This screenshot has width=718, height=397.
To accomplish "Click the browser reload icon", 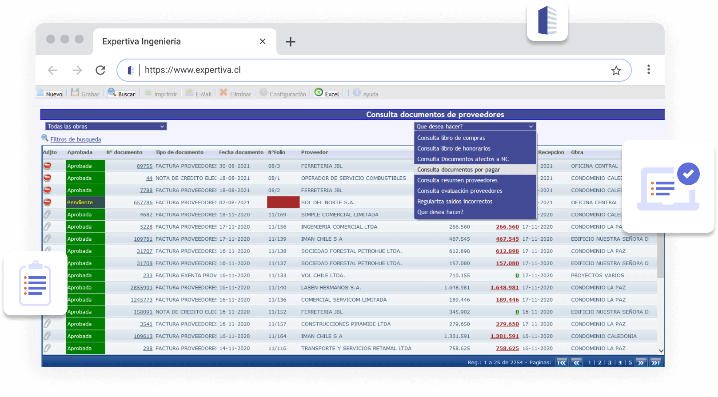I will [100, 70].
